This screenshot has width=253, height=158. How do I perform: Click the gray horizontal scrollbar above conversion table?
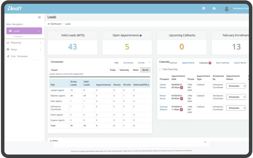coord(100,77)
